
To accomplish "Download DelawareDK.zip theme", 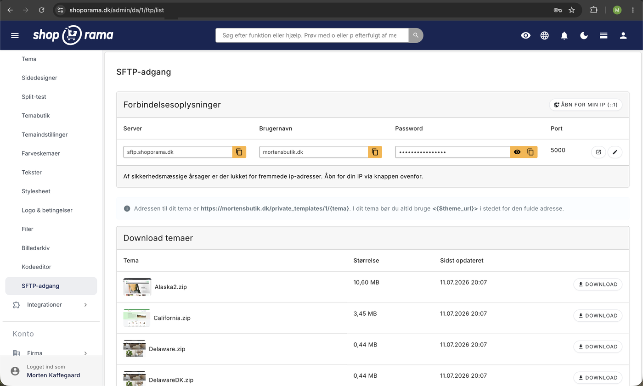I will pyautogui.click(x=598, y=378).
